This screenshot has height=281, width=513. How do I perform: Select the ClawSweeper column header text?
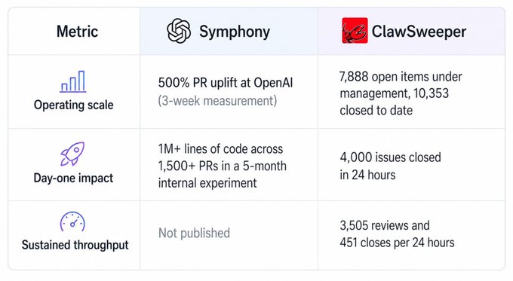[419, 32]
